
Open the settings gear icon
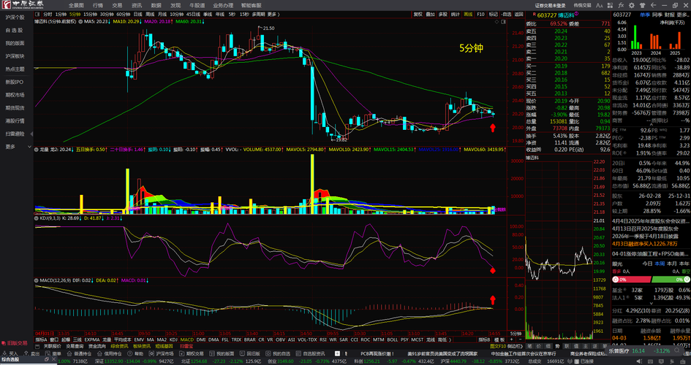[x=632, y=5]
